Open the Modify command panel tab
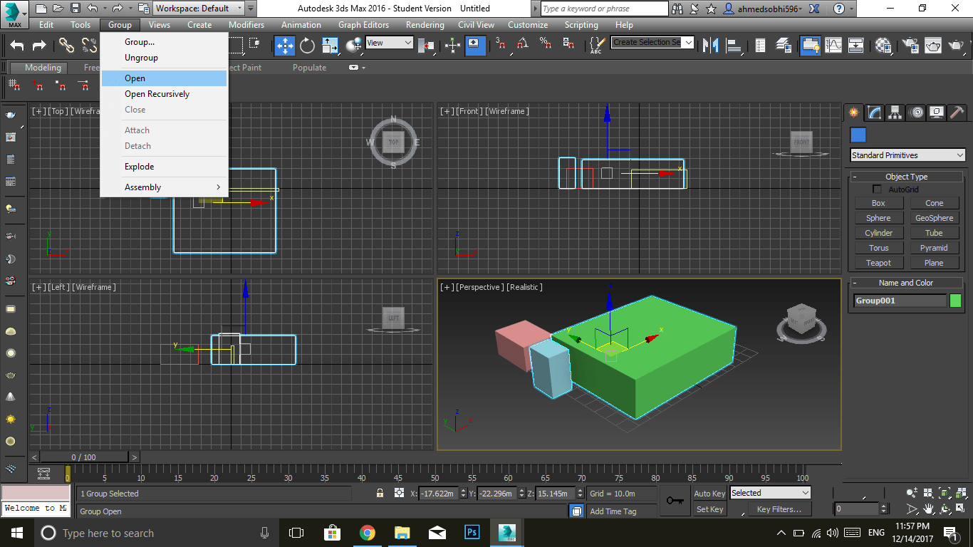 coord(875,113)
